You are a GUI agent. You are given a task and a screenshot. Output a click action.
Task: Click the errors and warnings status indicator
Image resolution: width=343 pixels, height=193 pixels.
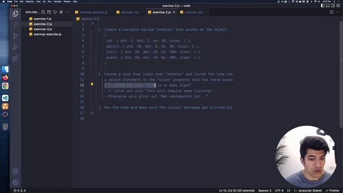tap(19, 190)
